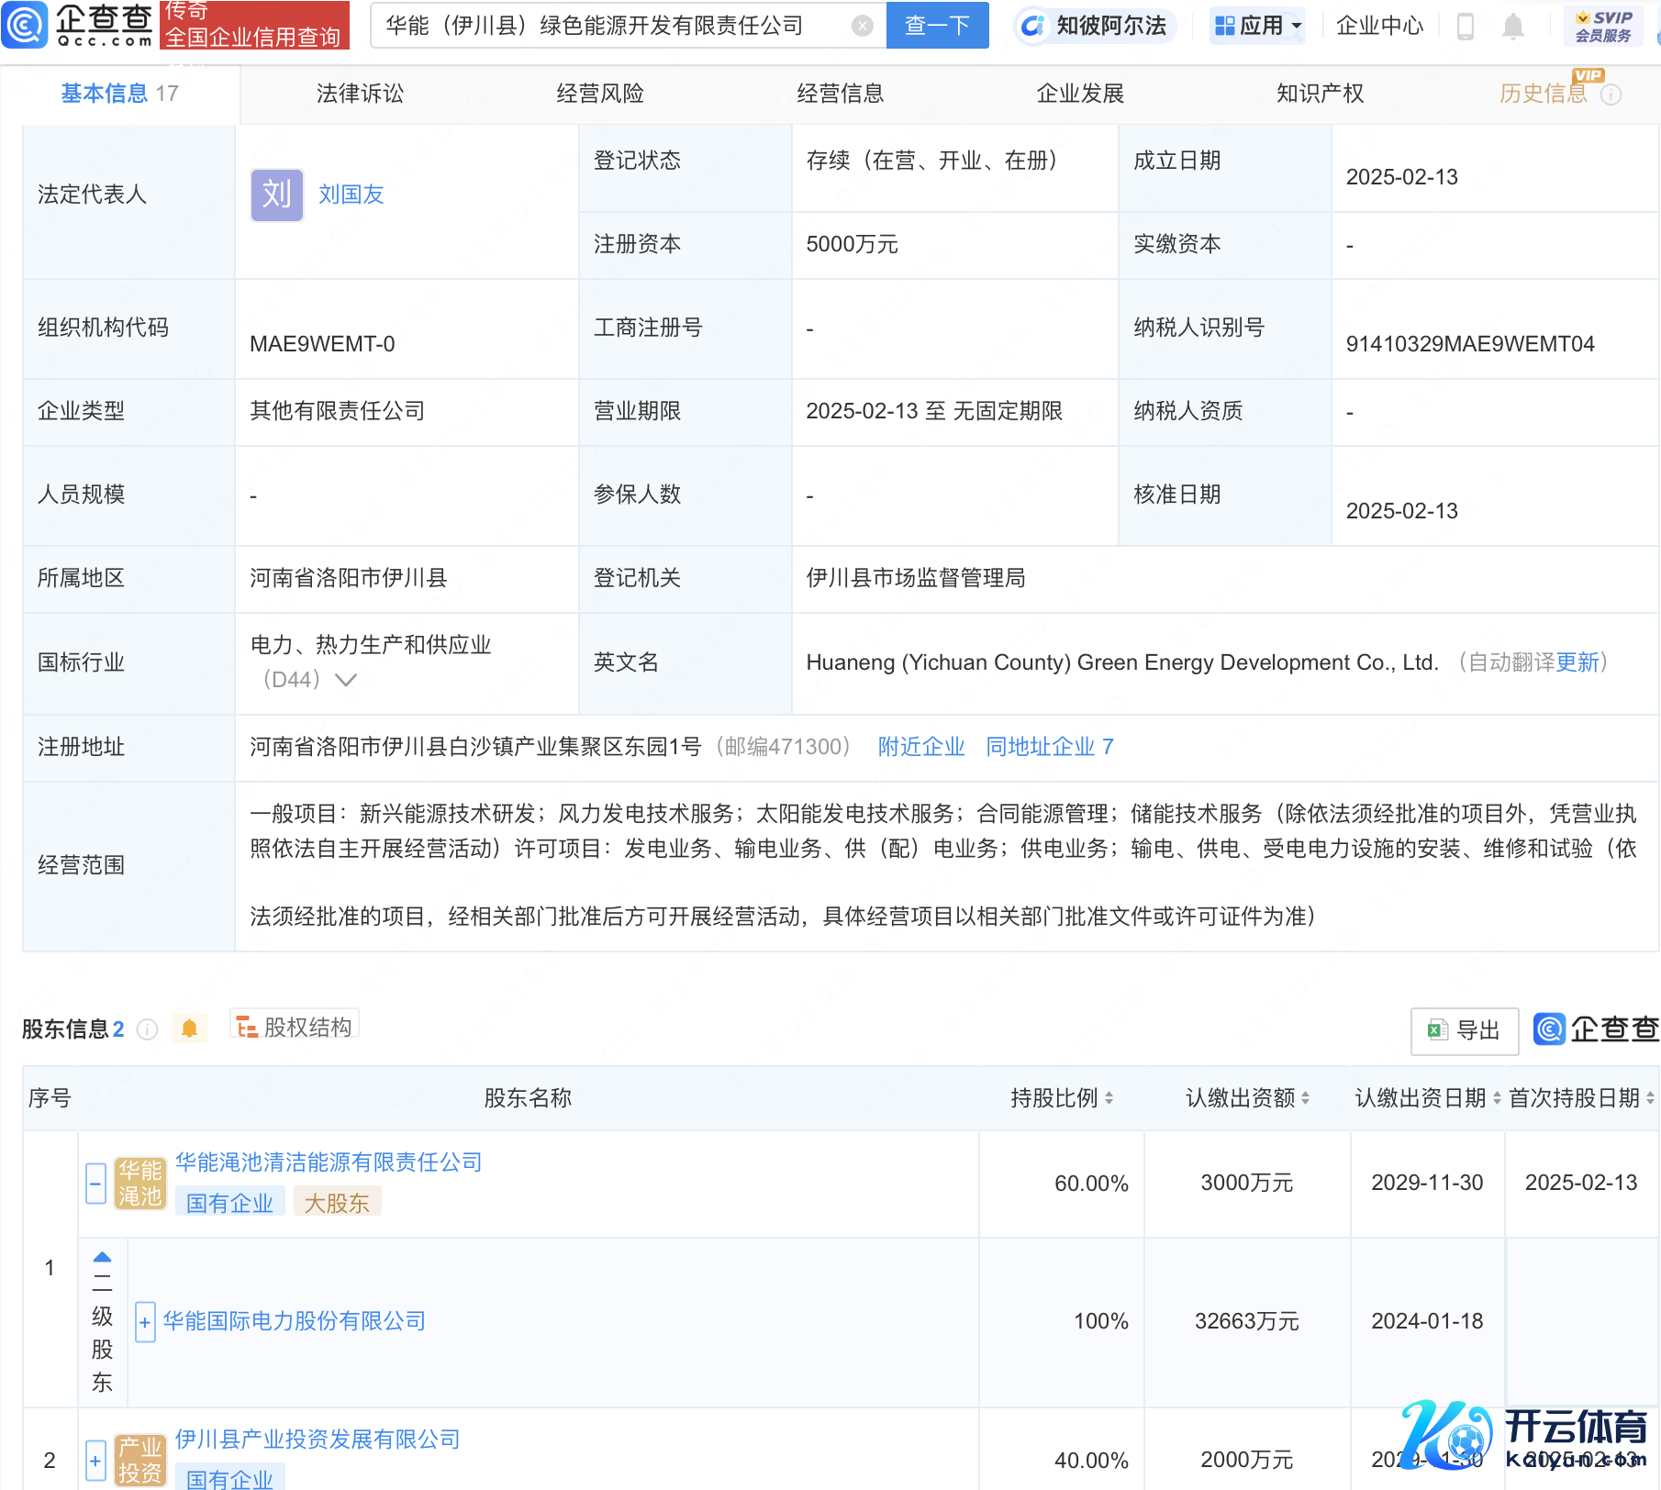Open the 附近企业 link
1661x1490 pixels.
[920, 747]
